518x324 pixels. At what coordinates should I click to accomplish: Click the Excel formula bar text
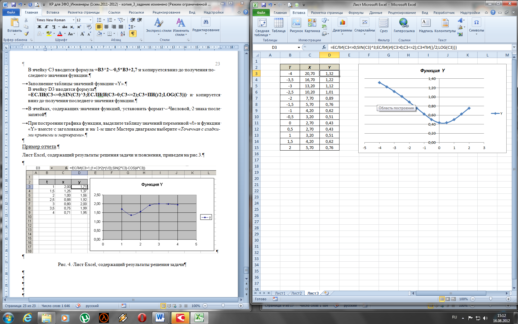pos(393,47)
